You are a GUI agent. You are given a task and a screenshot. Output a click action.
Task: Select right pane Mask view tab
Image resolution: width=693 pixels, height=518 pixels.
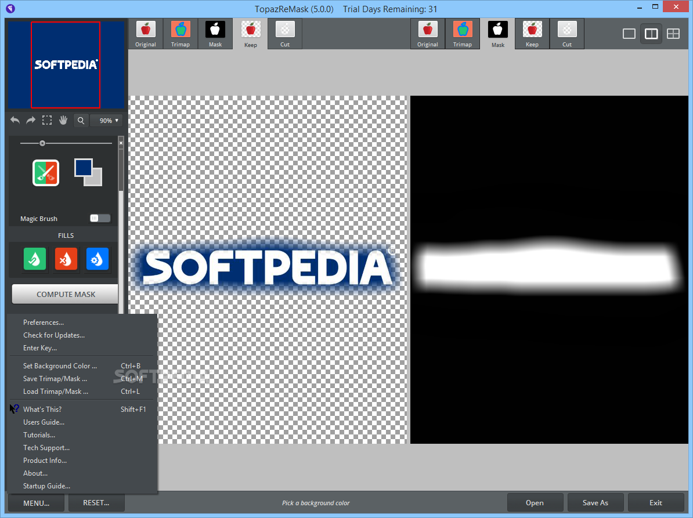[497, 34]
